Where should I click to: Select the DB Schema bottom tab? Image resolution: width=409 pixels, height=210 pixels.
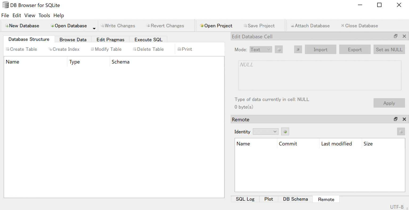295,199
